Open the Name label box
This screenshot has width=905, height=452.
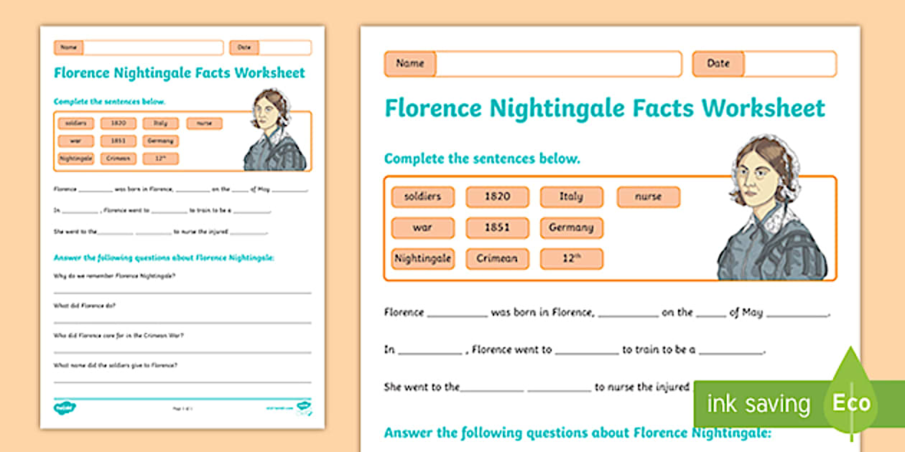click(x=409, y=63)
